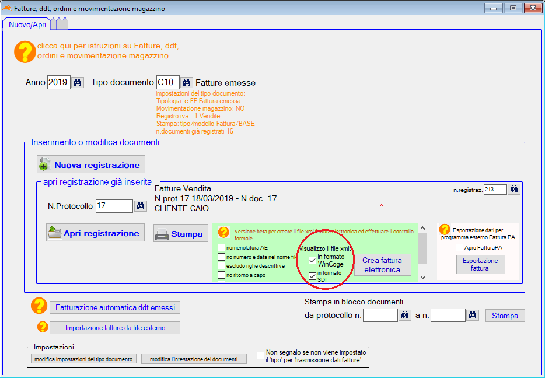
Task: Open Anno lookup with binoculars icon
Action: (78, 82)
